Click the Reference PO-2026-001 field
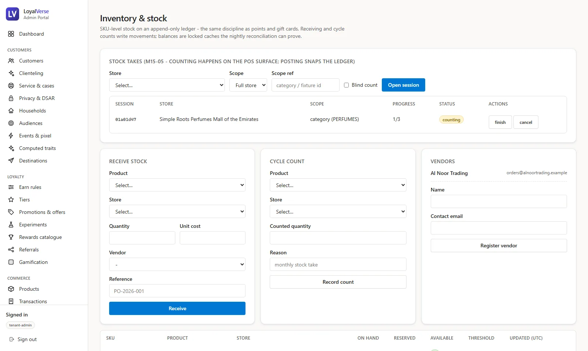Screen dimensions: 588x351 pyautogui.click(x=177, y=291)
